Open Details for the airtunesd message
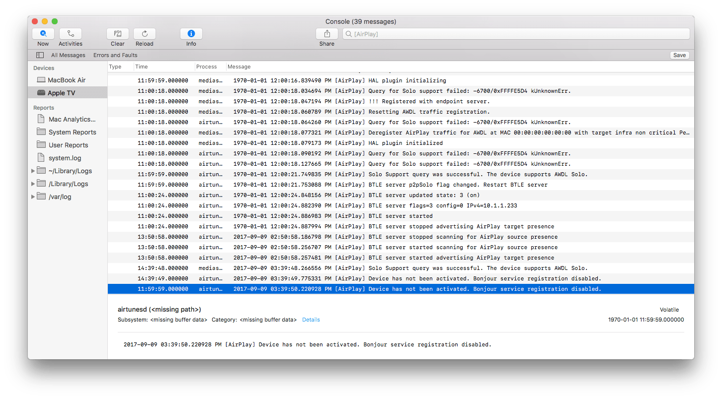Viewport: 722px width, 399px height. [311, 319]
